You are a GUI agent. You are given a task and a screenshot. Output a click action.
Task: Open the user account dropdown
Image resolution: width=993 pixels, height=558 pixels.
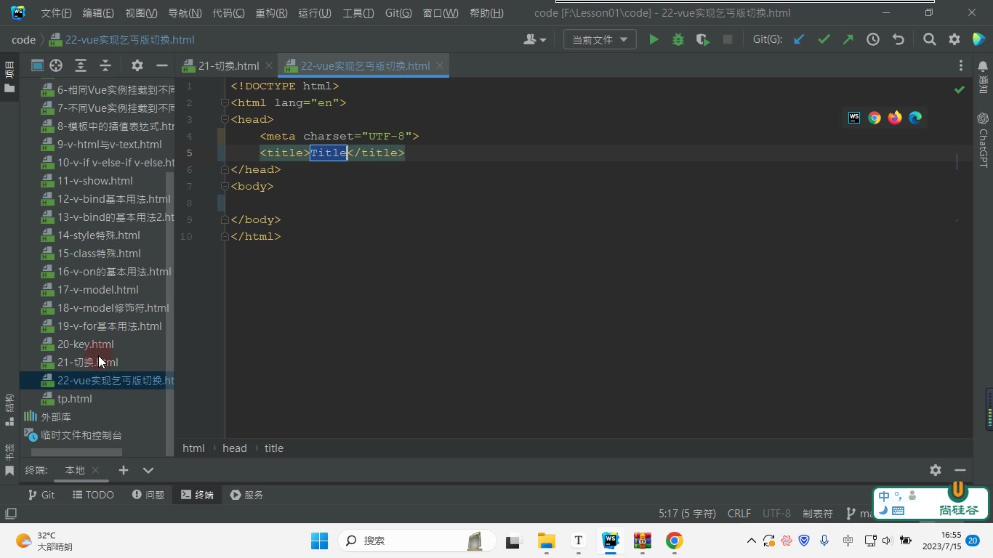click(x=535, y=40)
